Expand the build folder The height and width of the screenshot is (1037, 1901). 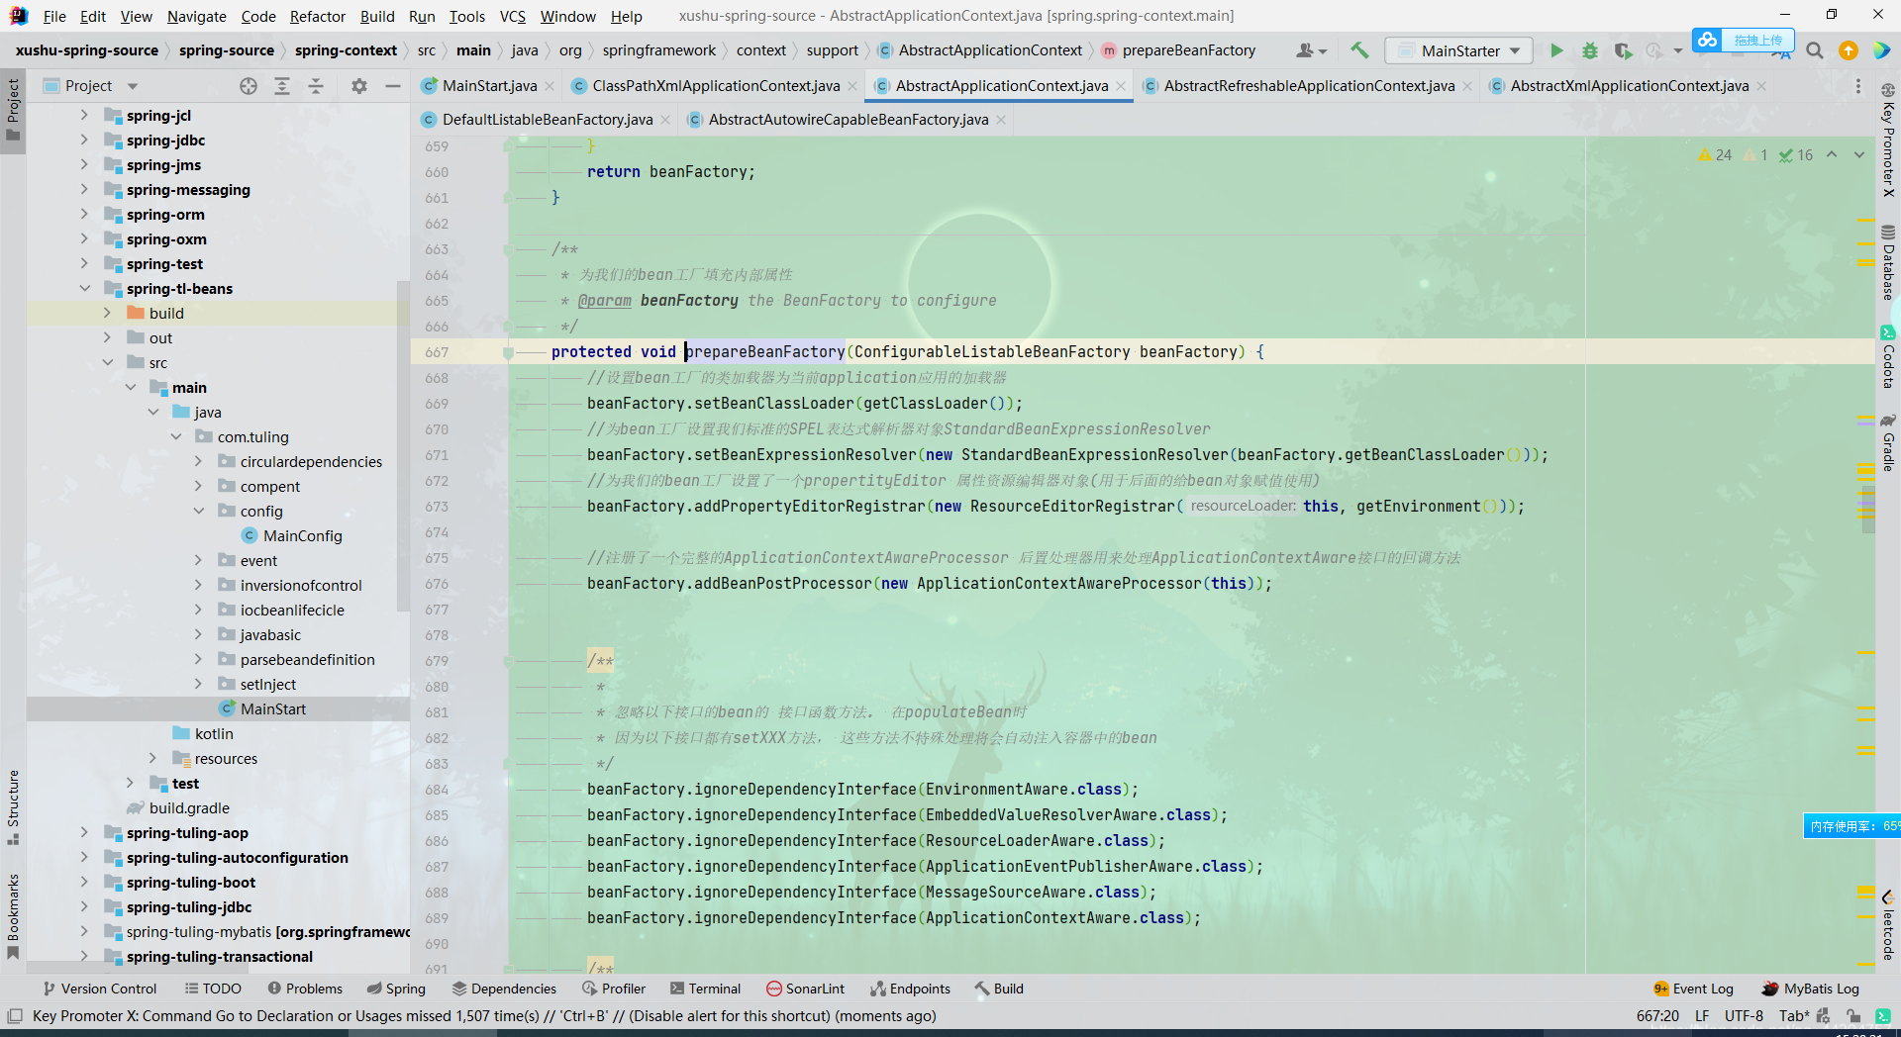point(108,314)
